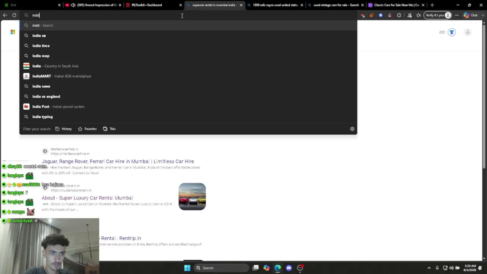Image resolution: width=487 pixels, height=274 pixels.
Task: Select the 'indd - Search' suggestion
Action: (188, 25)
